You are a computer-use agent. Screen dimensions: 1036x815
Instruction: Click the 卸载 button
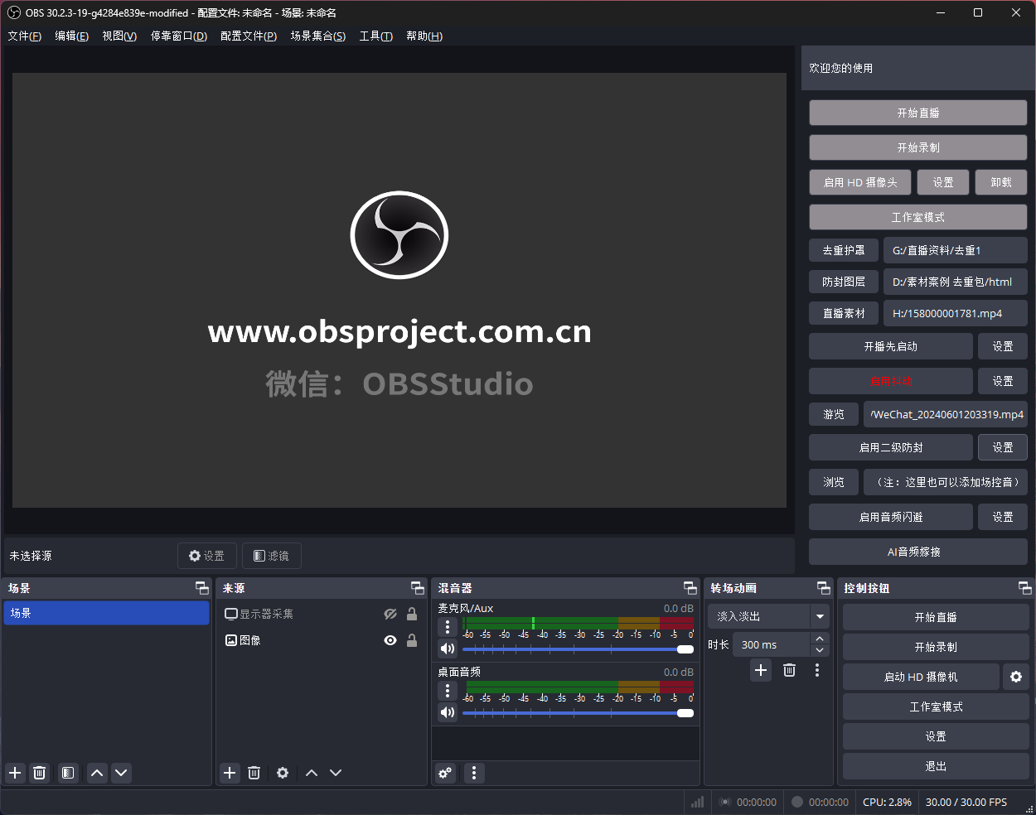pyautogui.click(x=1001, y=182)
